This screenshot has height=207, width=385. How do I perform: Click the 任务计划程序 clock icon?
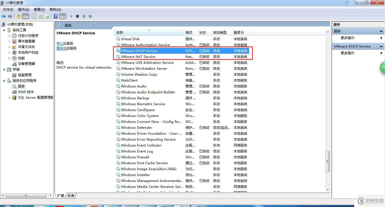click(14, 36)
